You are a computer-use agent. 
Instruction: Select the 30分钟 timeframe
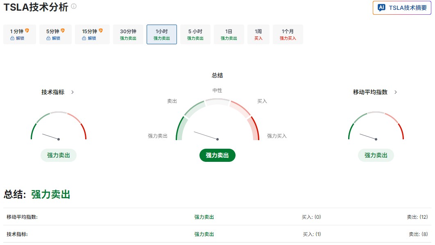(128, 34)
